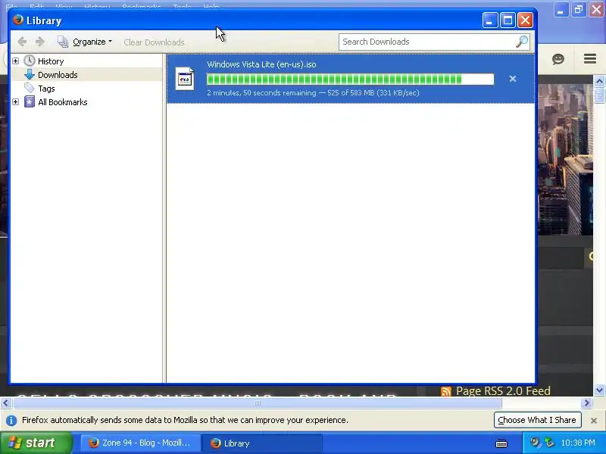Select History in the Library sidebar

(x=51, y=61)
